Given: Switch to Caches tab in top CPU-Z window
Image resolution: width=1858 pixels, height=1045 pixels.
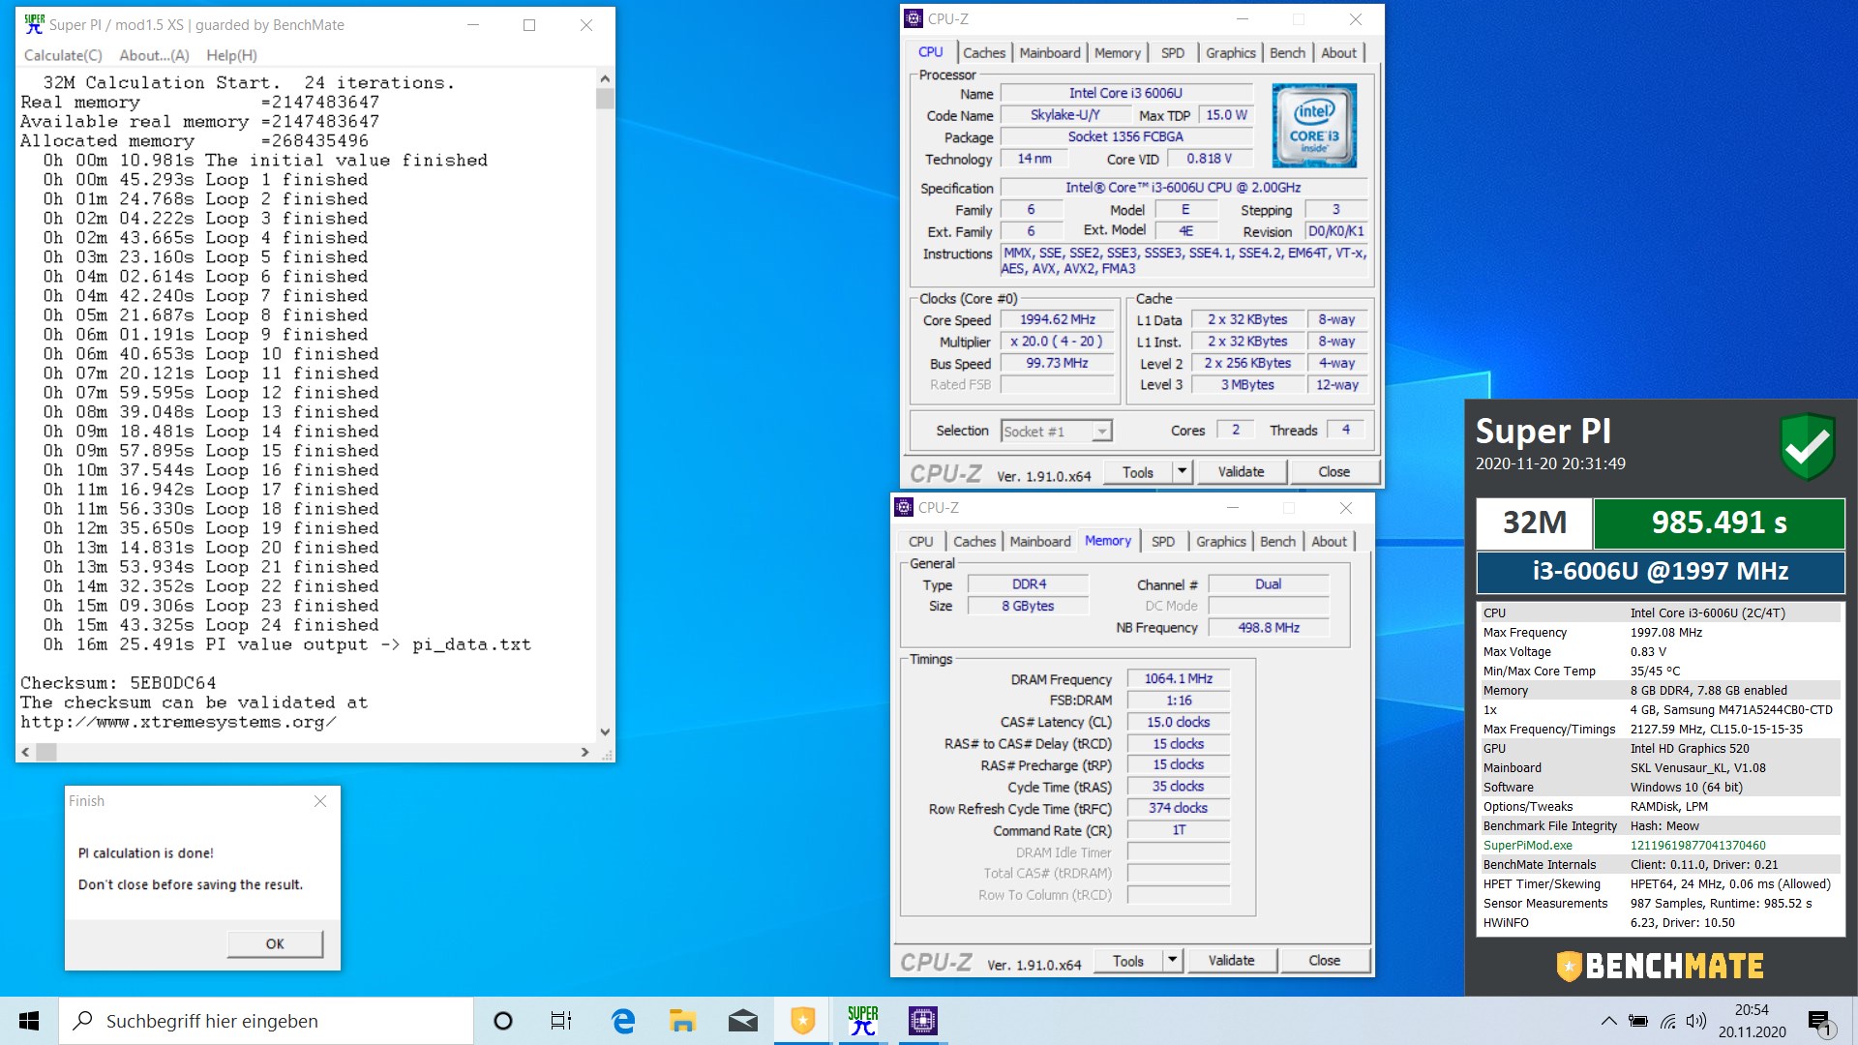Looking at the screenshot, I should (983, 53).
